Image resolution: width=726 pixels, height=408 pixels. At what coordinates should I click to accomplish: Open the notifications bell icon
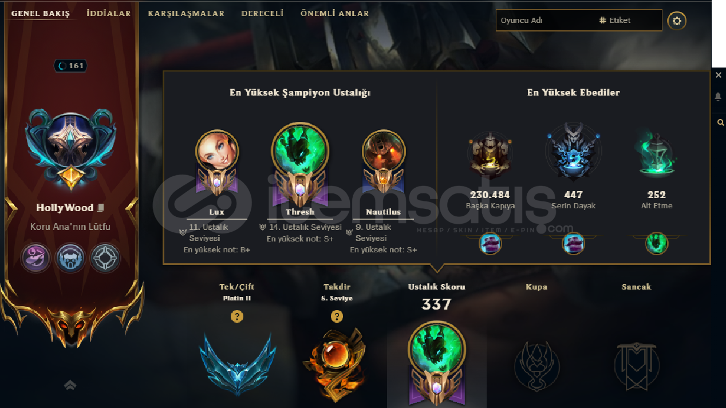point(719,97)
